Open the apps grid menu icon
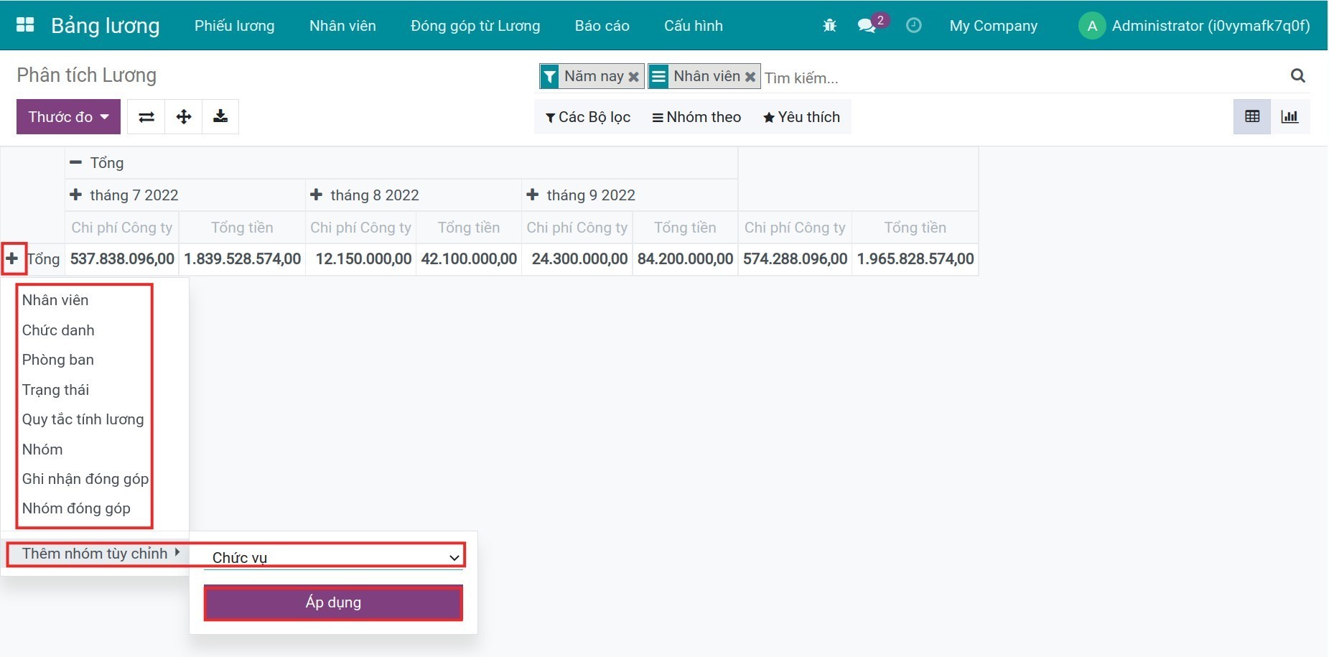The height and width of the screenshot is (657, 1329). click(25, 25)
